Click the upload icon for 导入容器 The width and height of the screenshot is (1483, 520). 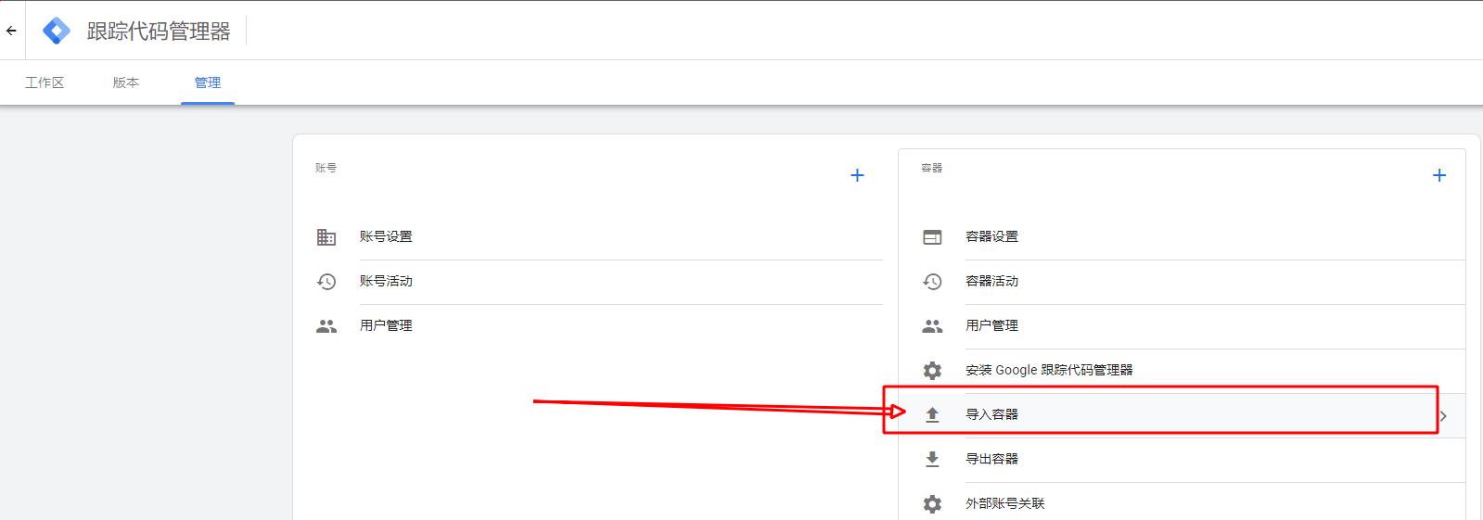coord(932,415)
